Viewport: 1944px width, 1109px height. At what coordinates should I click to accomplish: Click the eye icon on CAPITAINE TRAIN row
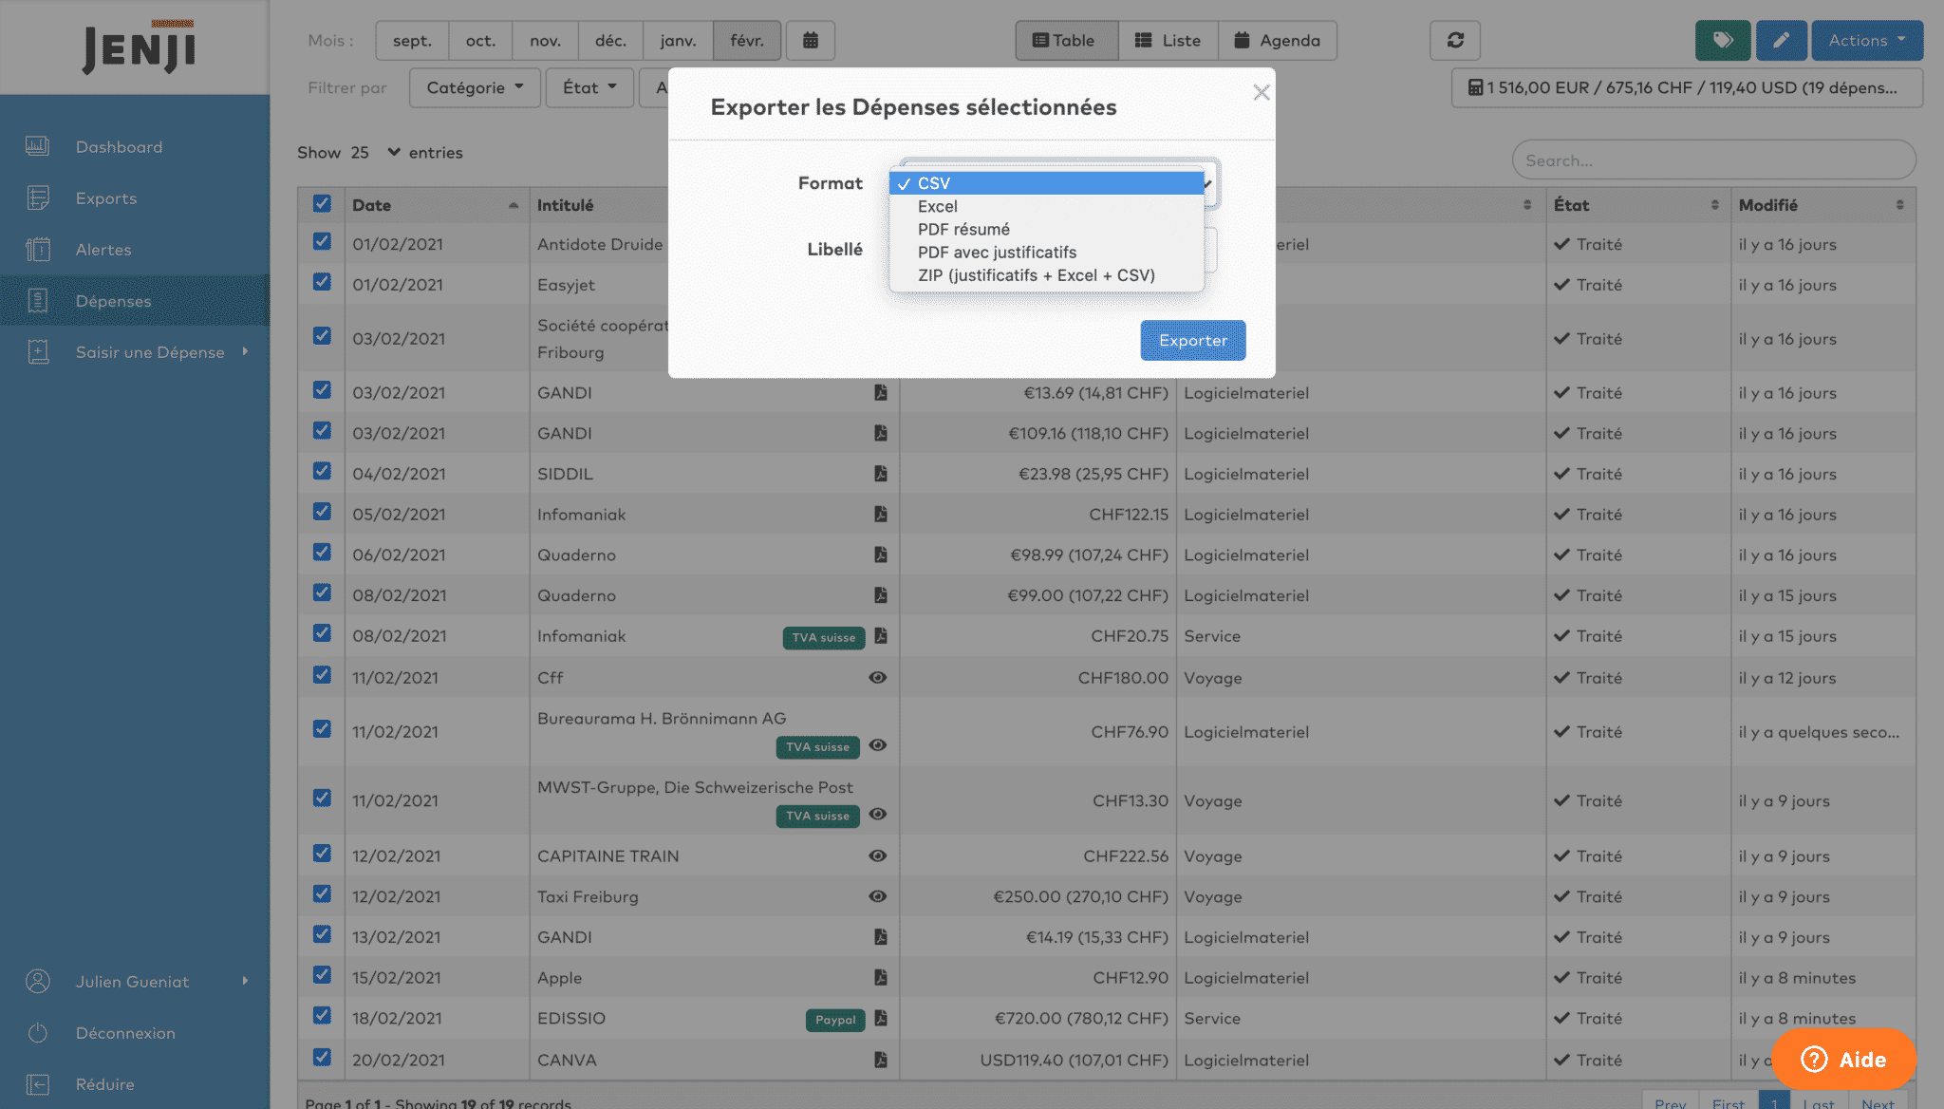pos(878,855)
